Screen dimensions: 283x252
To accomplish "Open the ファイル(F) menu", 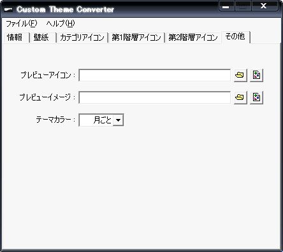I will coord(22,24).
